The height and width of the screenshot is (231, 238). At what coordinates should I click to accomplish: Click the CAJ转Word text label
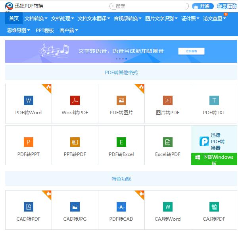(168, 219)
